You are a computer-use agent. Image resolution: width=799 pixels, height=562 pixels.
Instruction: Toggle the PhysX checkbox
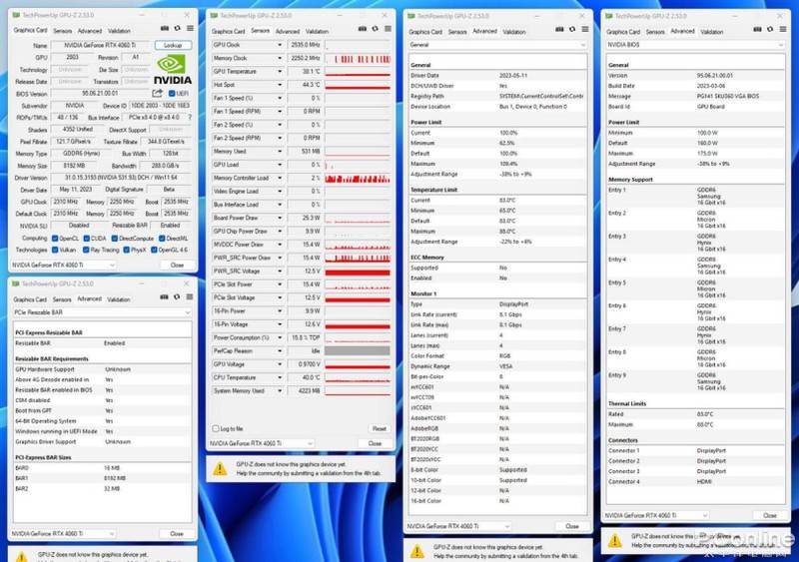pos(127,251)
